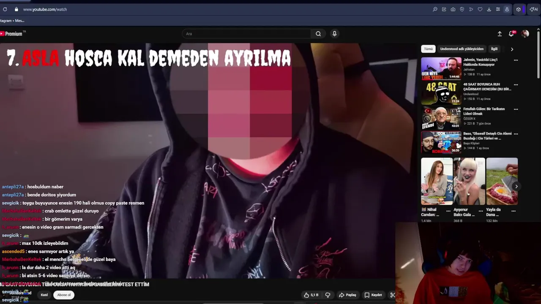Screen dimensions: 541x304
Task: Open Fetullah Gülen video thumbnail
Action: coord(441,117)
